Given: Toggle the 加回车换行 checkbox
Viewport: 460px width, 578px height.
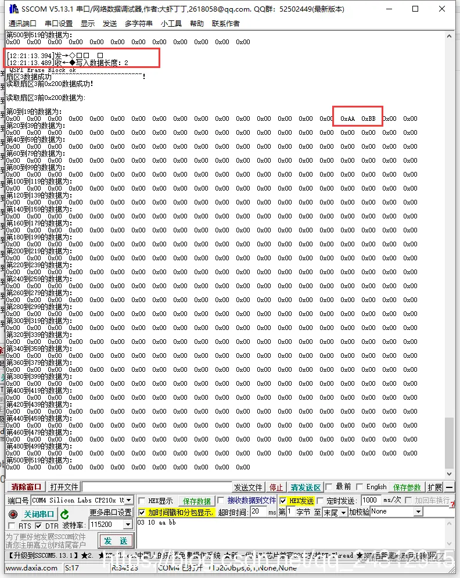Looking at the screenshot, I should point(408,500).
